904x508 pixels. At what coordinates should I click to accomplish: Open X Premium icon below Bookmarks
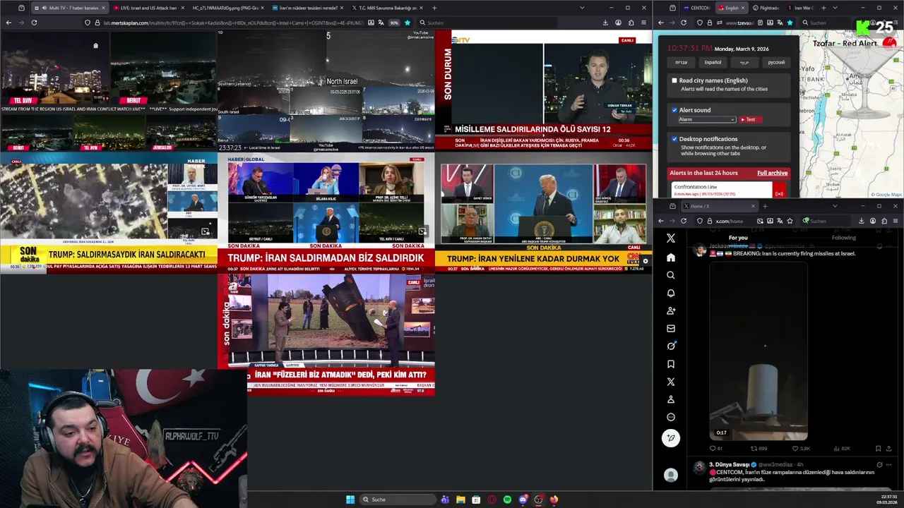(671, 382)
